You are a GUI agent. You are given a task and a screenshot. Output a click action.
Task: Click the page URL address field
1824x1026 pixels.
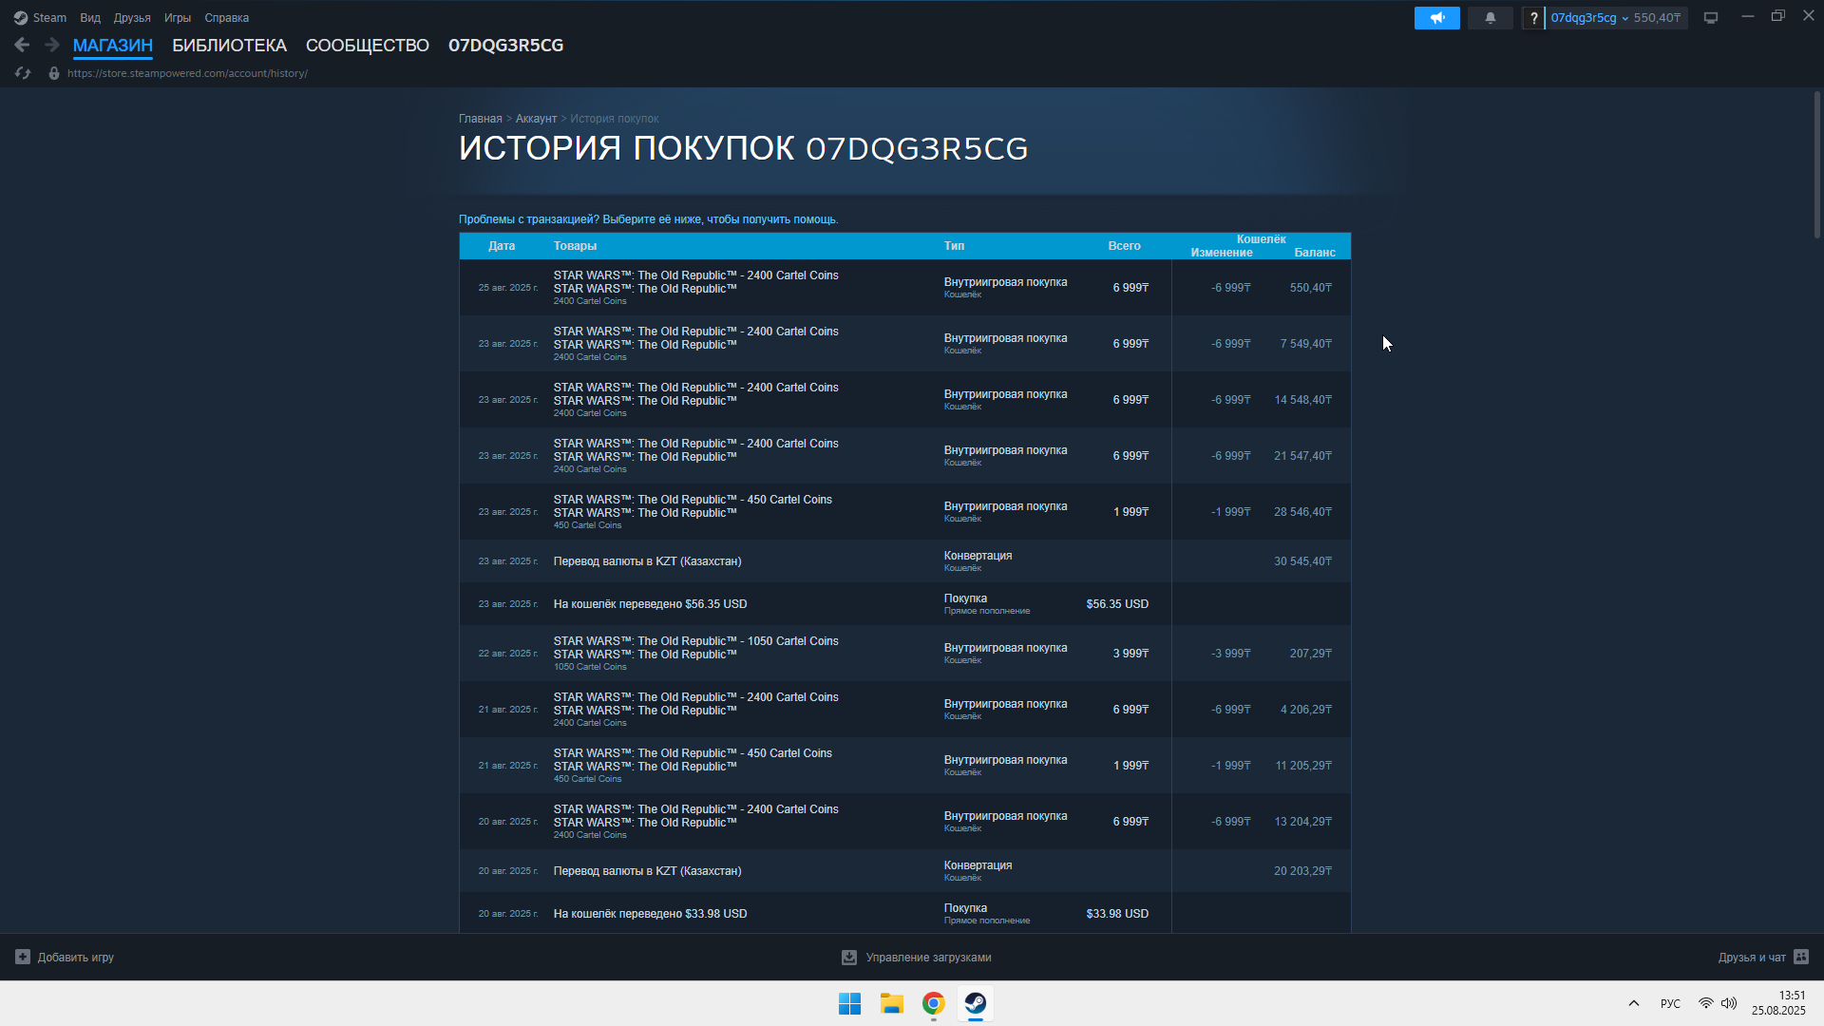(187, 73)
